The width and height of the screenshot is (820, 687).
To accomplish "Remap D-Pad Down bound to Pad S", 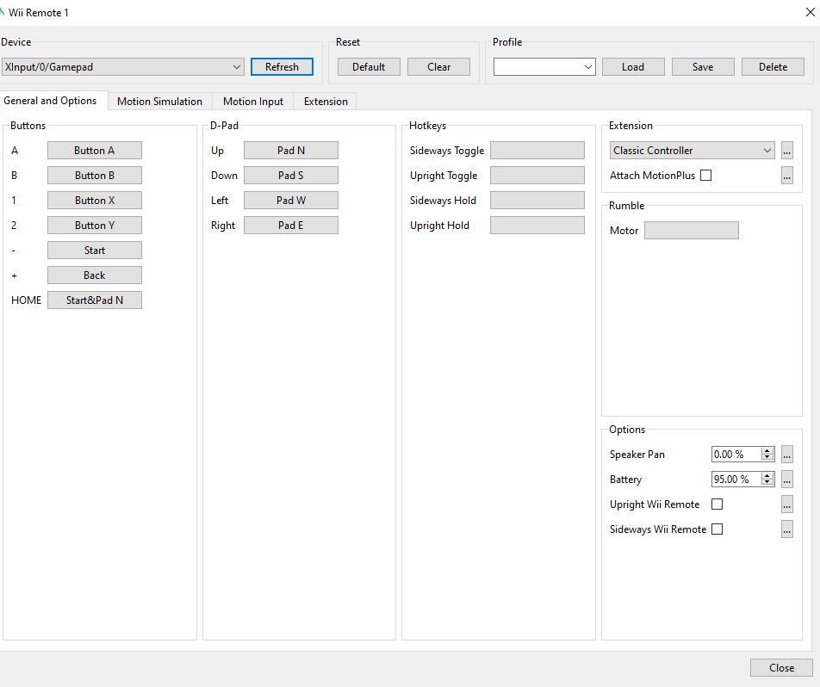I will [x=291, y=176].
